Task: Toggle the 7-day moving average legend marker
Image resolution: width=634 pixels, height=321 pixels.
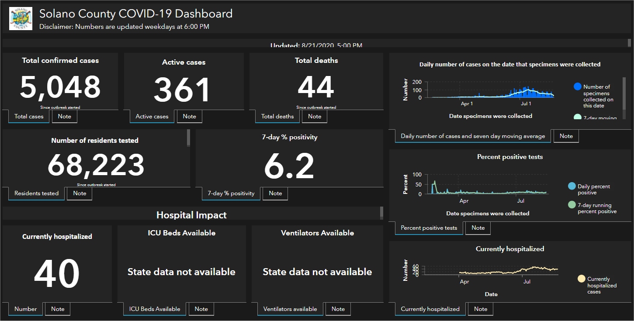Action: 578,117
